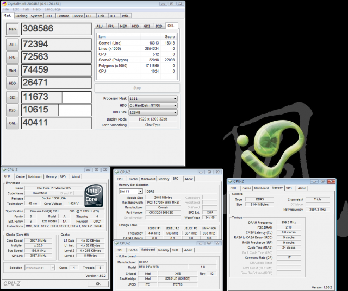Open Memory tab in the CPU-Z CPU window
The height and width of the screenshot is (291, 348).
(51, 176)
